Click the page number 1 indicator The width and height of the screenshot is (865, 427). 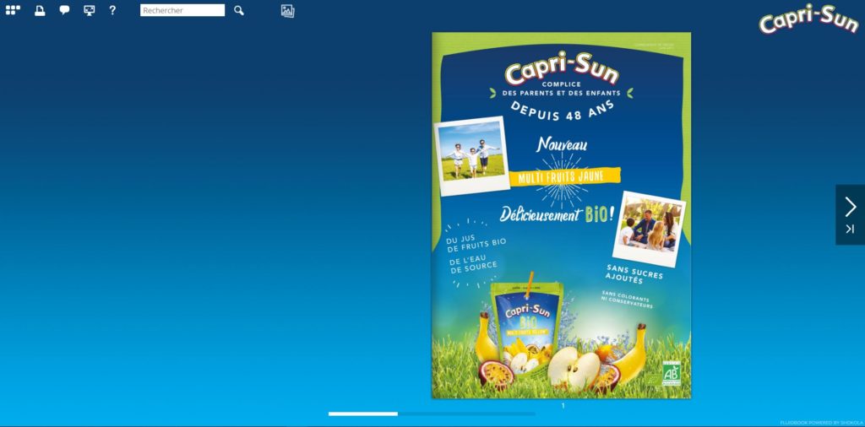pyautogui.click(x=563, y=406)
